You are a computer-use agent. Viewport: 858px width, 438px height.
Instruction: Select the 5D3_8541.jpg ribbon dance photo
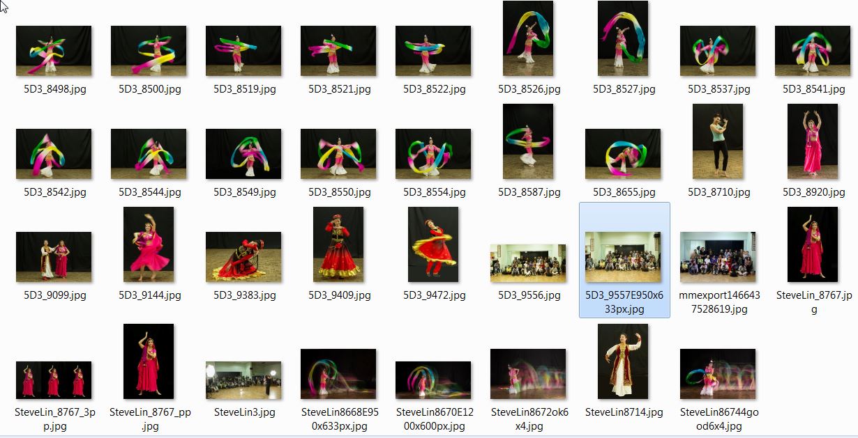click(813, 52)
